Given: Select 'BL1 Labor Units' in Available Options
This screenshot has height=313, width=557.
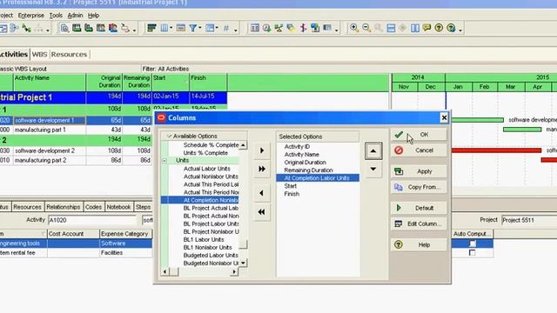Looking at the screenshot, I should [x=204, y=240].
